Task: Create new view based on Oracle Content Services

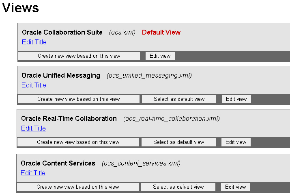Action: (x=78, y=187)
